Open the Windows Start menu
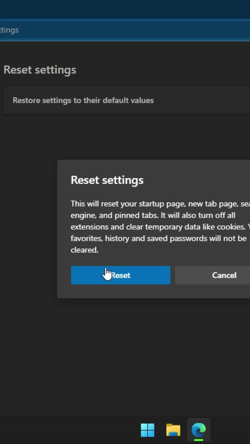 147,430
